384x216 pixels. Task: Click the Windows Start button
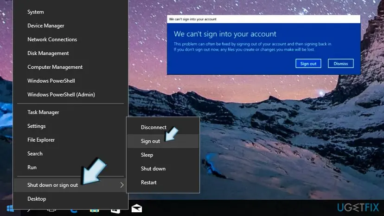tap(10, 209)
